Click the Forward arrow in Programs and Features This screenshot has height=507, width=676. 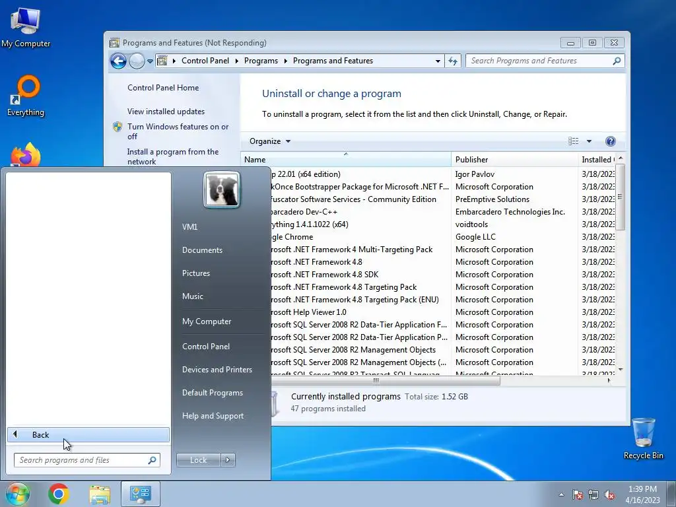137,61
